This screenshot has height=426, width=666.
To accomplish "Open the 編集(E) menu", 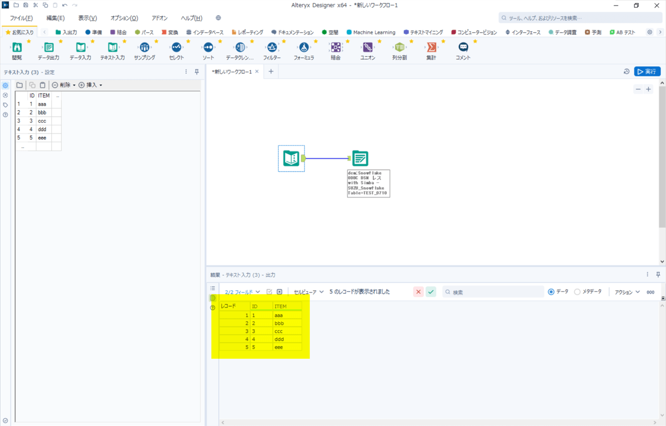I will click(56, 18).
